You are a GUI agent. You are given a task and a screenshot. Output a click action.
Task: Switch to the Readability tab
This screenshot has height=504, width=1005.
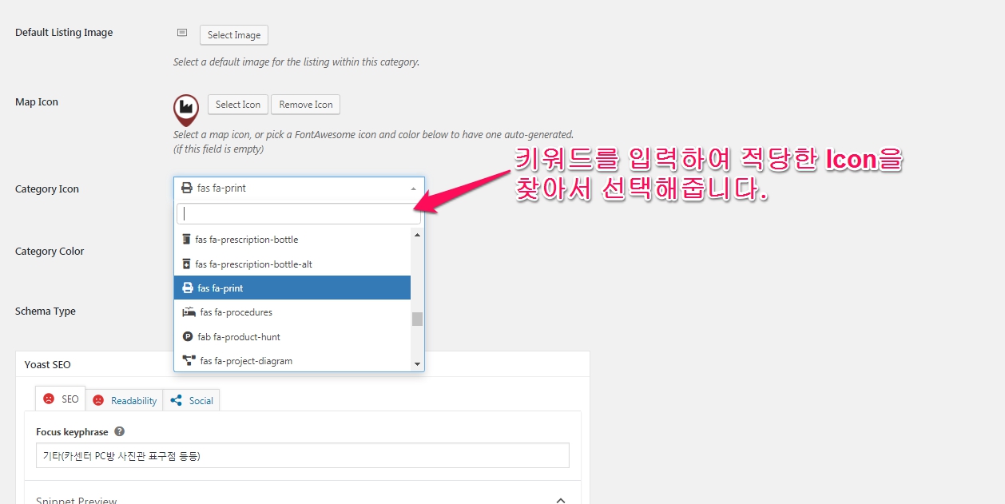click(125, 400)
